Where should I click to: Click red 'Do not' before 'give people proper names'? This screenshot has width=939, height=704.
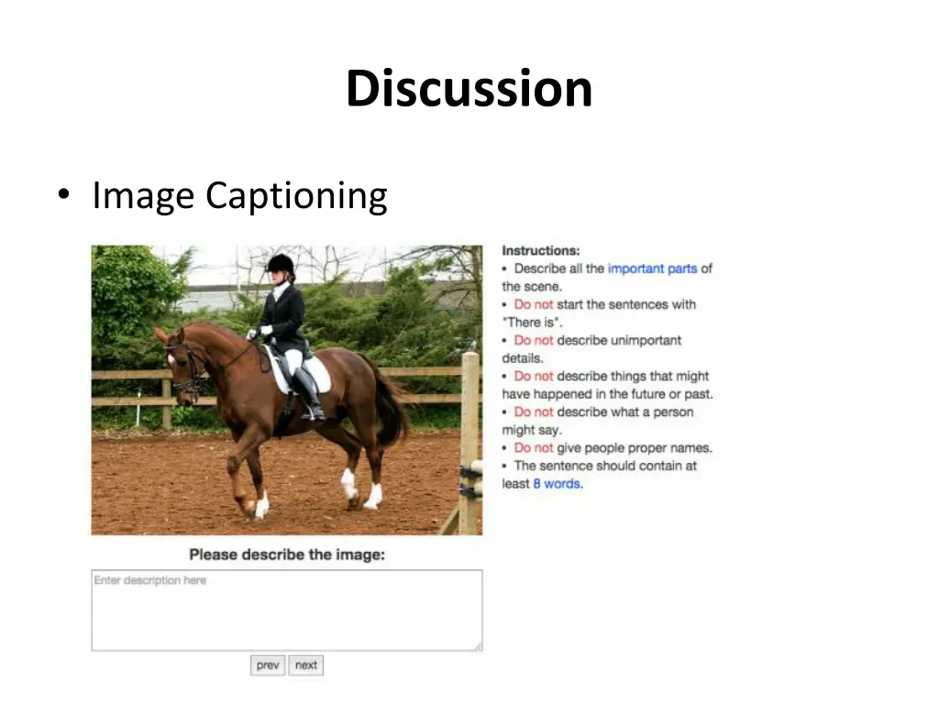[534, 447]
